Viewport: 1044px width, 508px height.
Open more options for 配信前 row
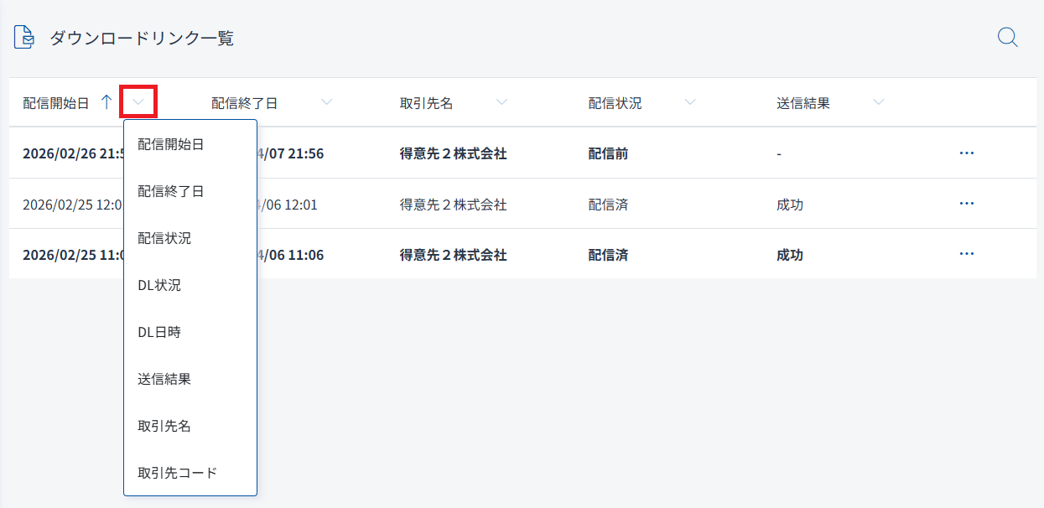(966, 153)
